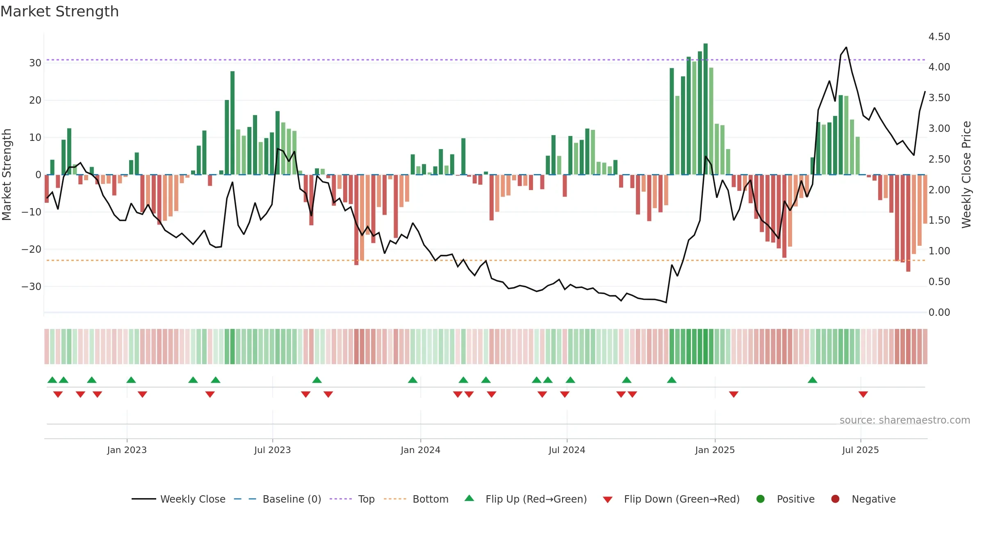The width and height of the screenshot is (984, 553).
Task: Click the flip down marker just after Jan 2025
Action: 733,394
